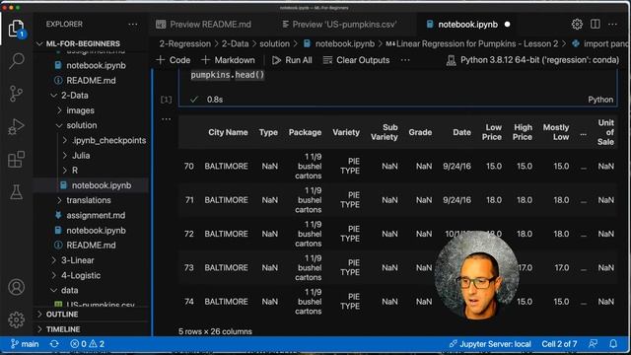Open the Testing flask view

(16, 192)
